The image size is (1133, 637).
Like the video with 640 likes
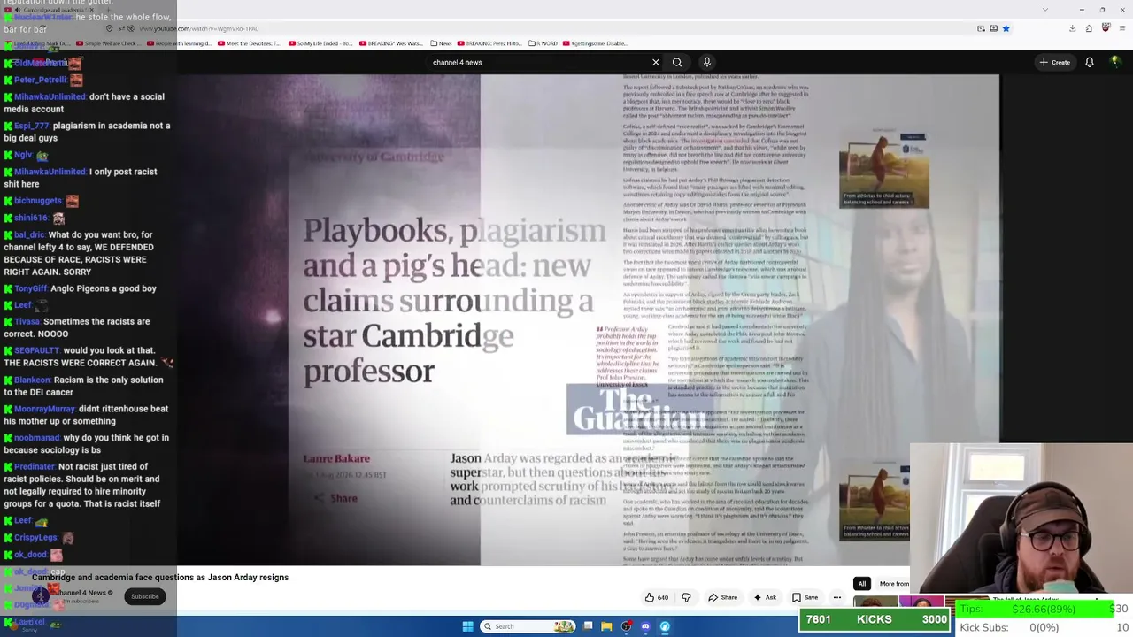coord(657,597)
